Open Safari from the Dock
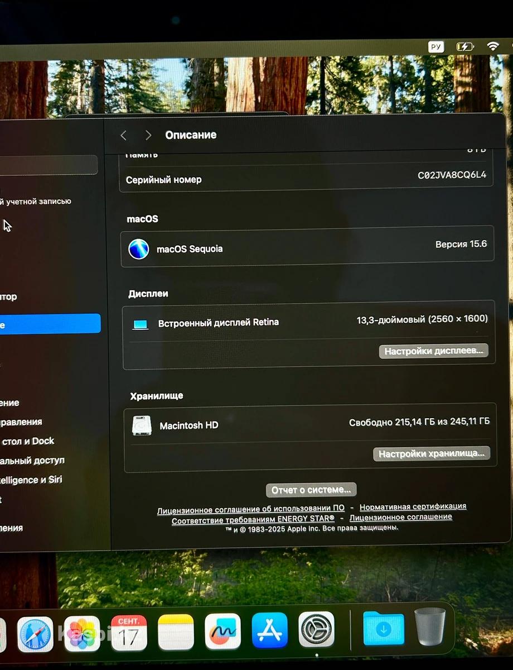 [35, 634]
